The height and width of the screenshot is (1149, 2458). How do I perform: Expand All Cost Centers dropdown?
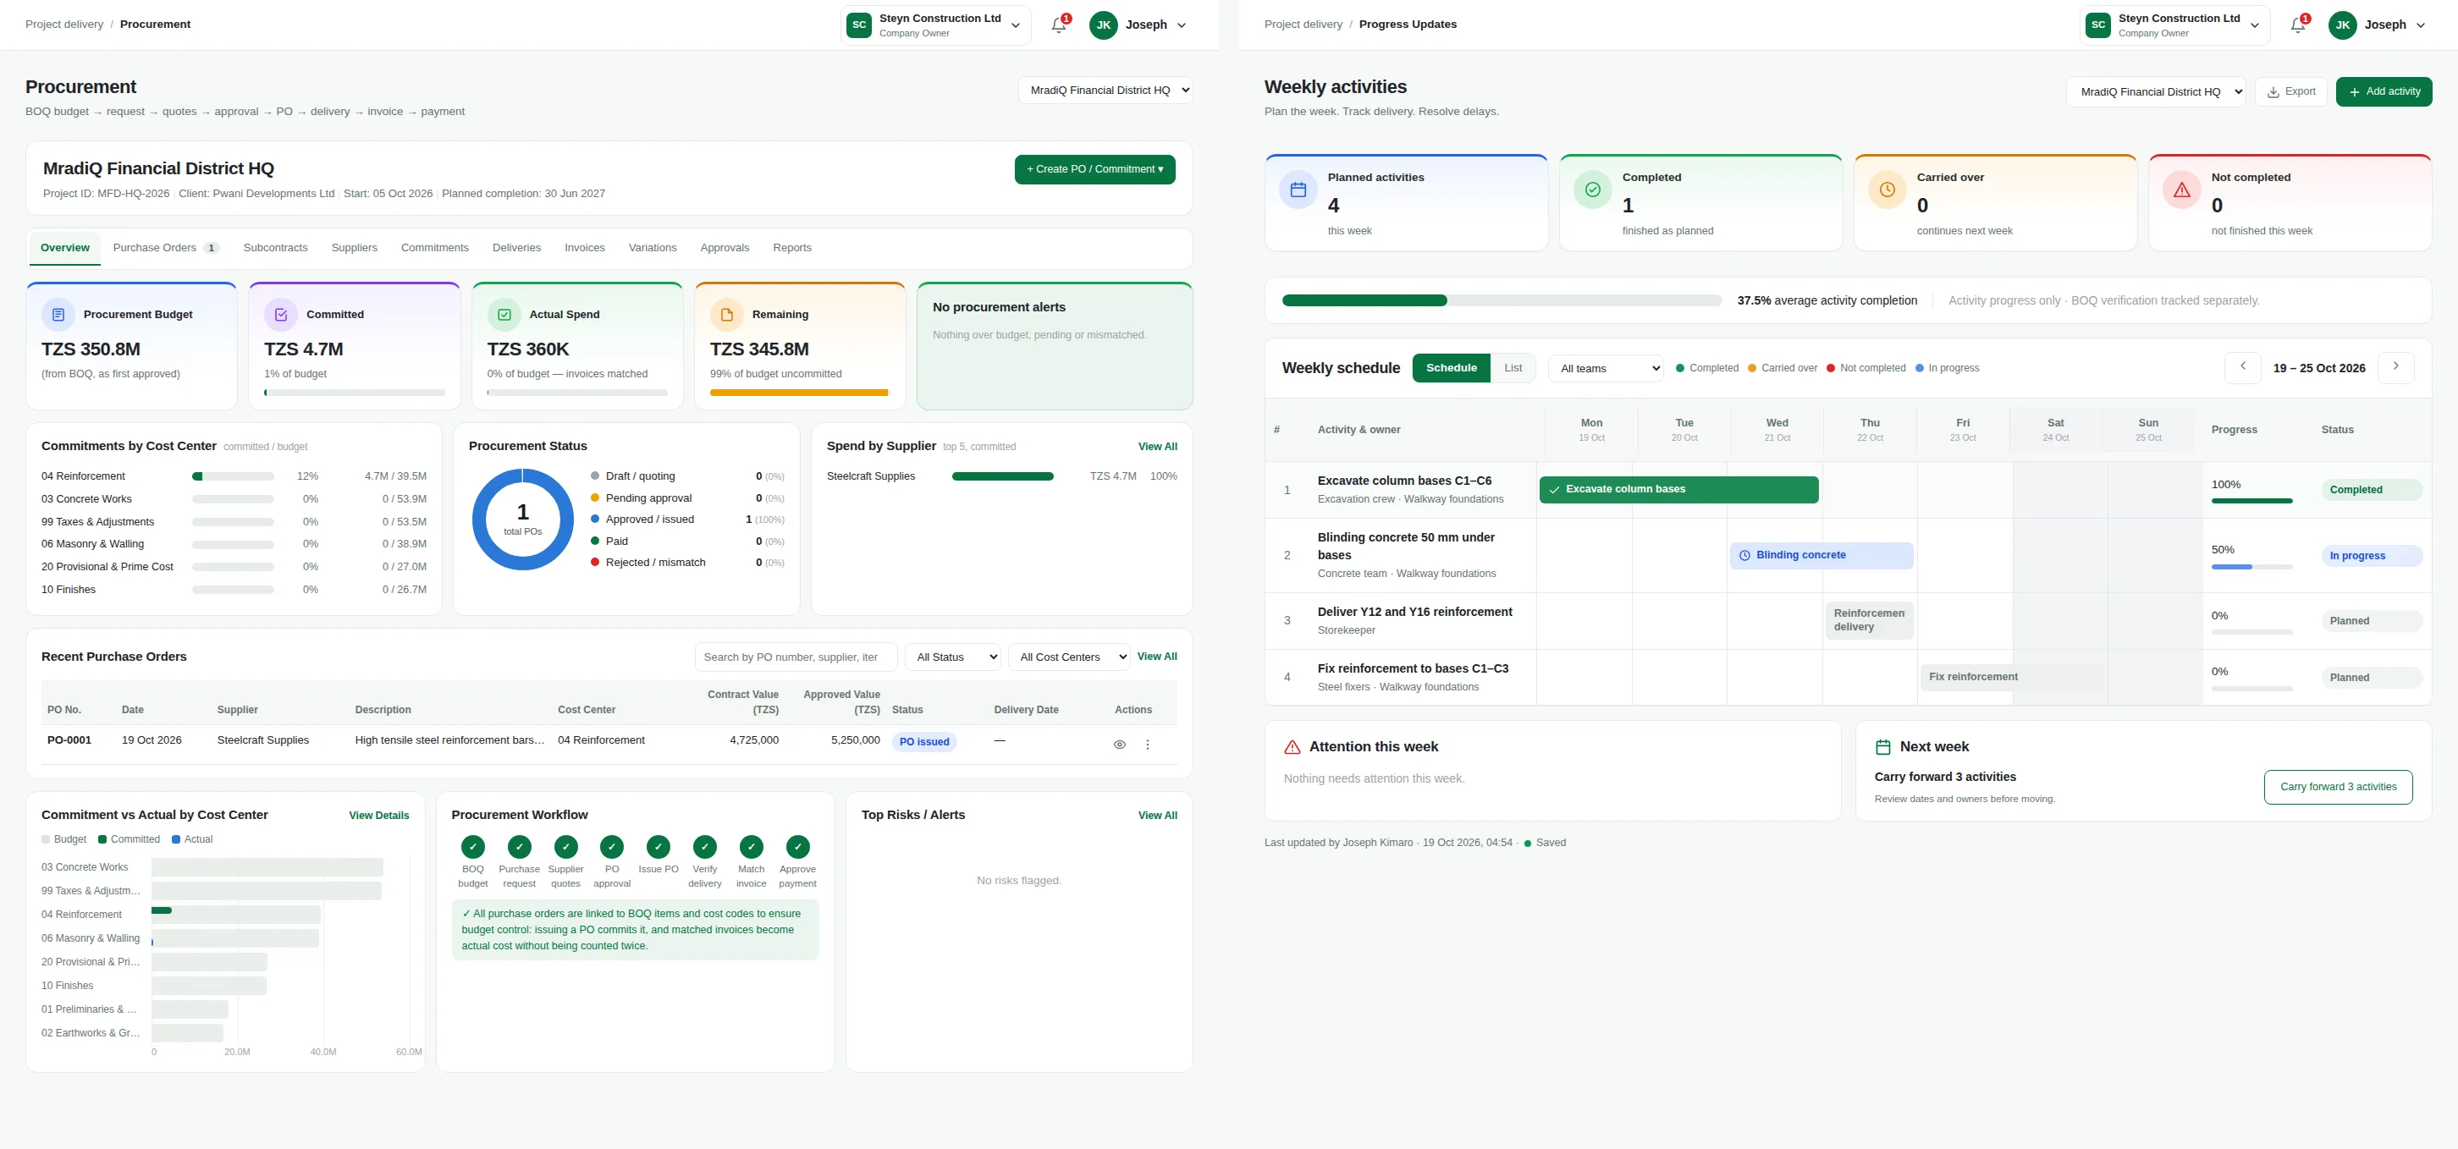(1069, 657)
